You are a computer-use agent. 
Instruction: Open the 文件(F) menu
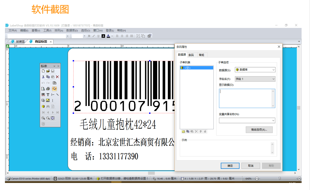tap(13, 31)
